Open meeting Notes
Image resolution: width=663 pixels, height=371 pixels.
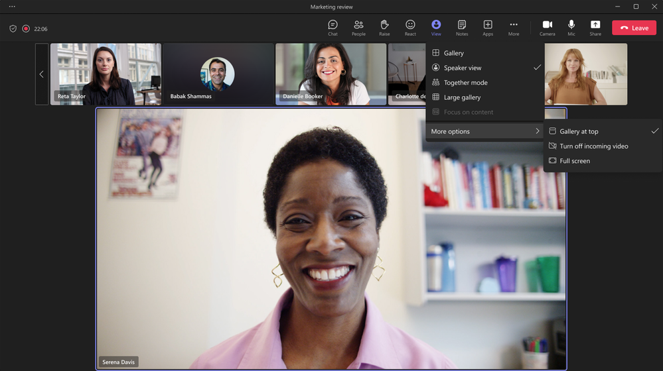[x=462, y=28]
